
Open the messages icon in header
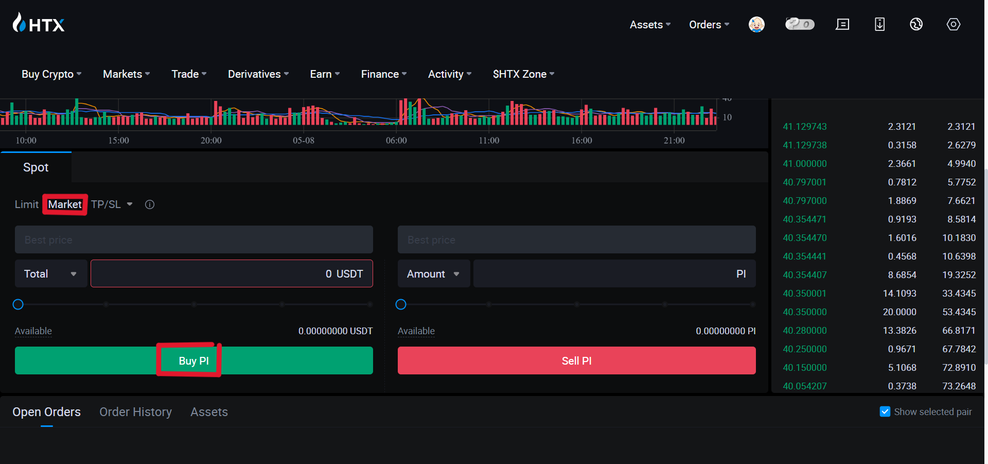[x=842, y=24]
